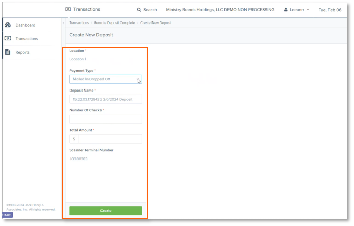Go to Dashboard via sidebar label
The image size is (354, 226).
click(25, 25)
